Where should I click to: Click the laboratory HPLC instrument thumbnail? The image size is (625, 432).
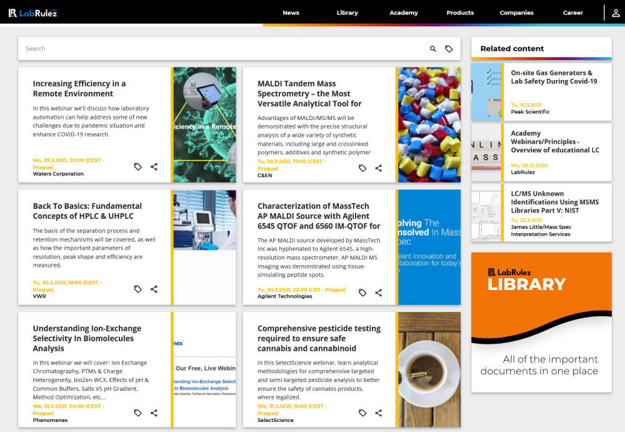coord(204,220)
